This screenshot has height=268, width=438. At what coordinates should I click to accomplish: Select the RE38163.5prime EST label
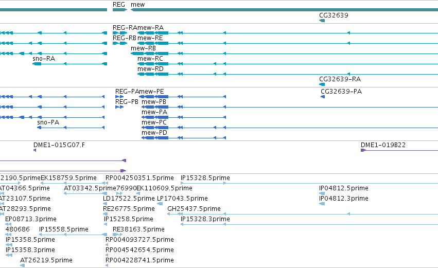click(x=139, y=229)
